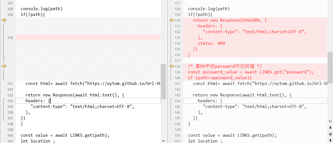Click the left pane's lower yellow copy-right arrow

4,66
